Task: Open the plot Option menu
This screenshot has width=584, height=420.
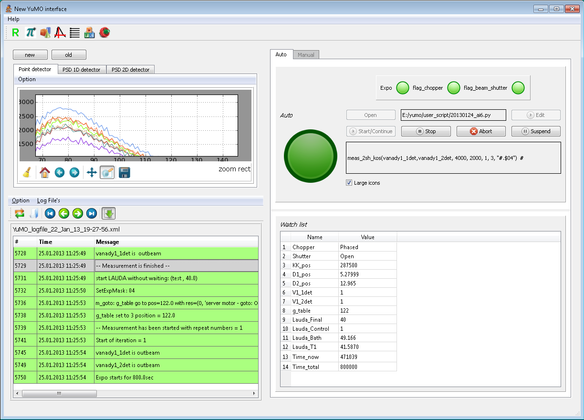Action: [x=27, y=79]
